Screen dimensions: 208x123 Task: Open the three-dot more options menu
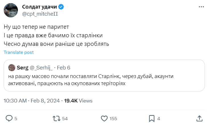click(201, 7)
